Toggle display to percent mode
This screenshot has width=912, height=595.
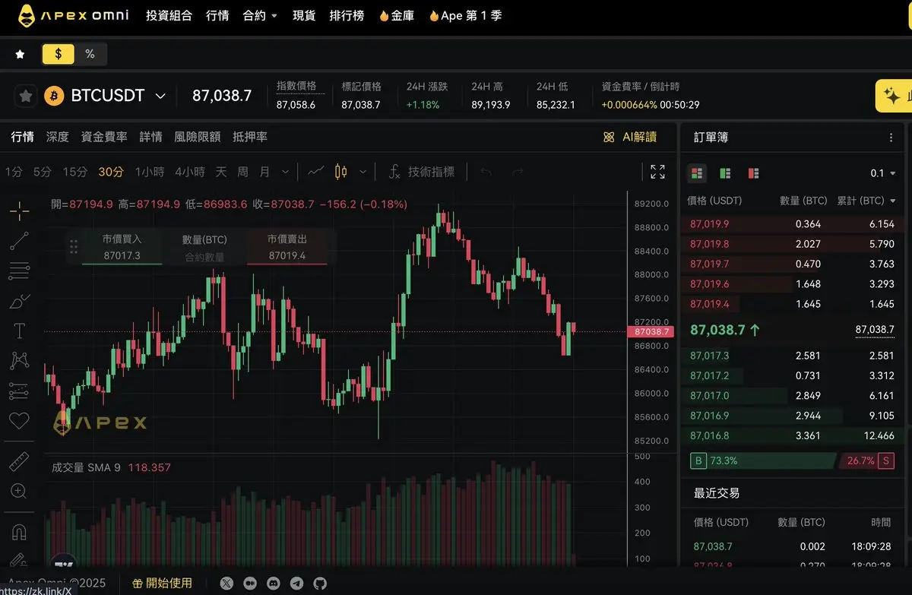[x=90, y=54]
